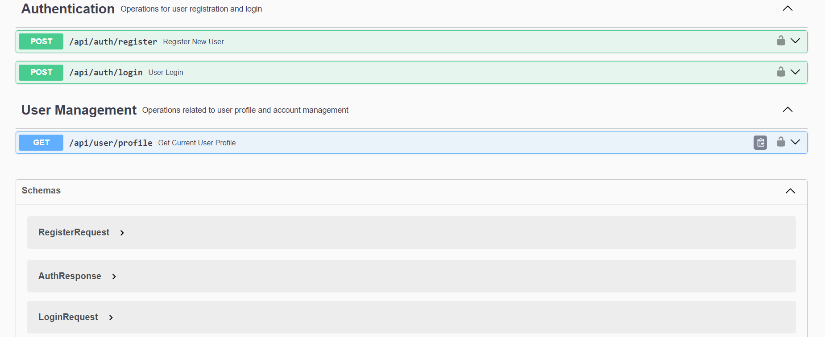
Task: Collapse the Authentication section arrow
Action: click(x=788, y=8)
